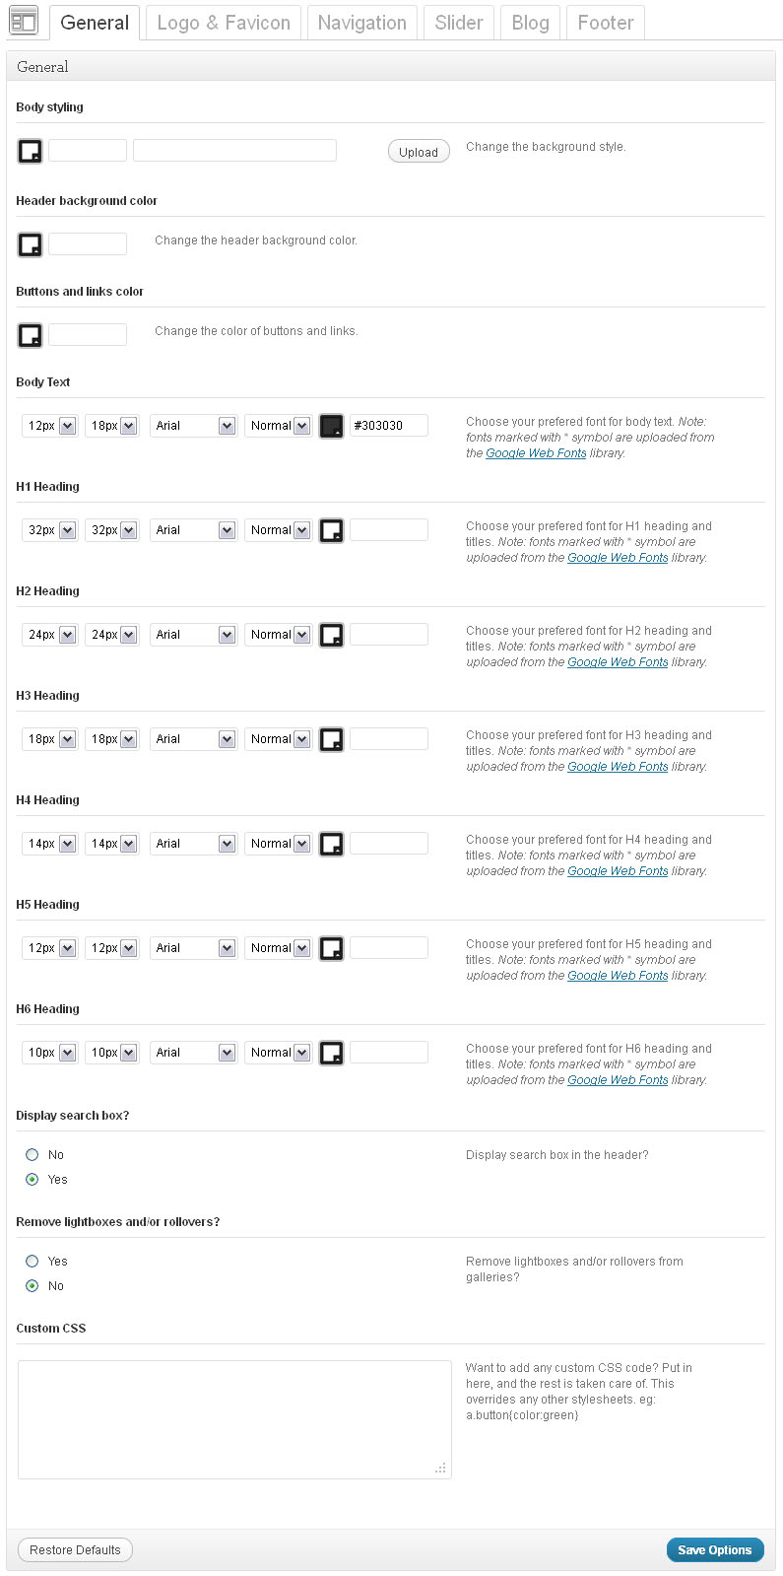Open the H4 Heading color picker icon
The height and width of the screenshot is (1576, 783).
332,844
